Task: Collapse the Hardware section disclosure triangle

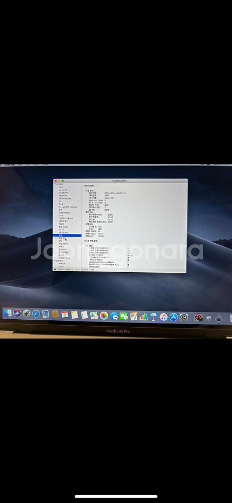Action: 55,185
